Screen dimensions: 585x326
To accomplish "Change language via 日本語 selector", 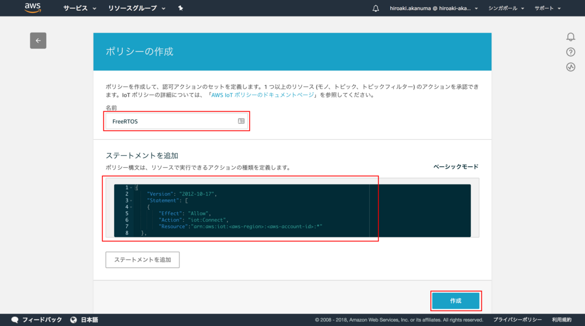I will point(90,320).
